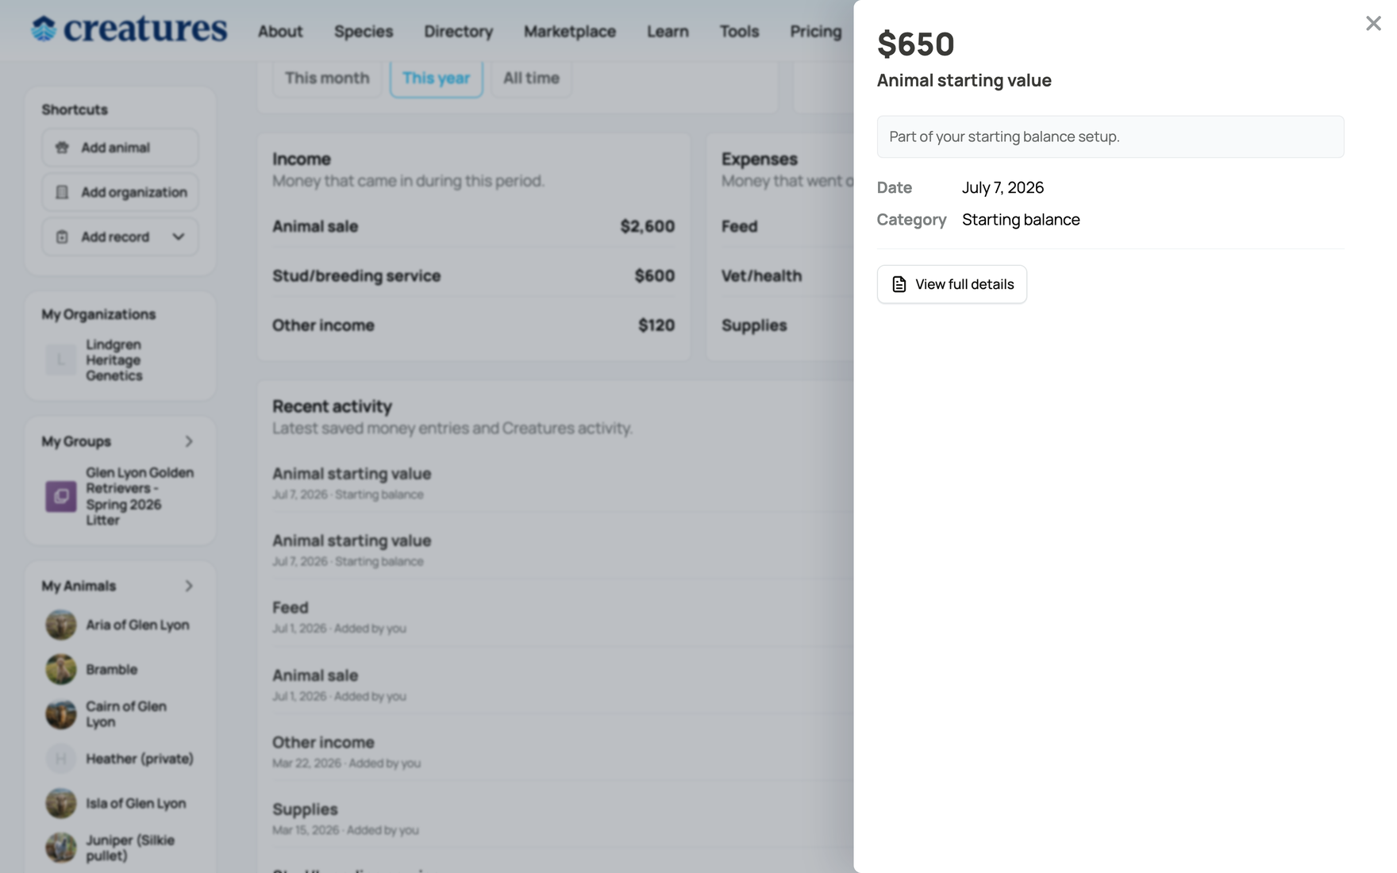Viewport: 1397px width, 873px height.
Task: Click the Stud/breeding service income row
Action: tap(474, 275)
